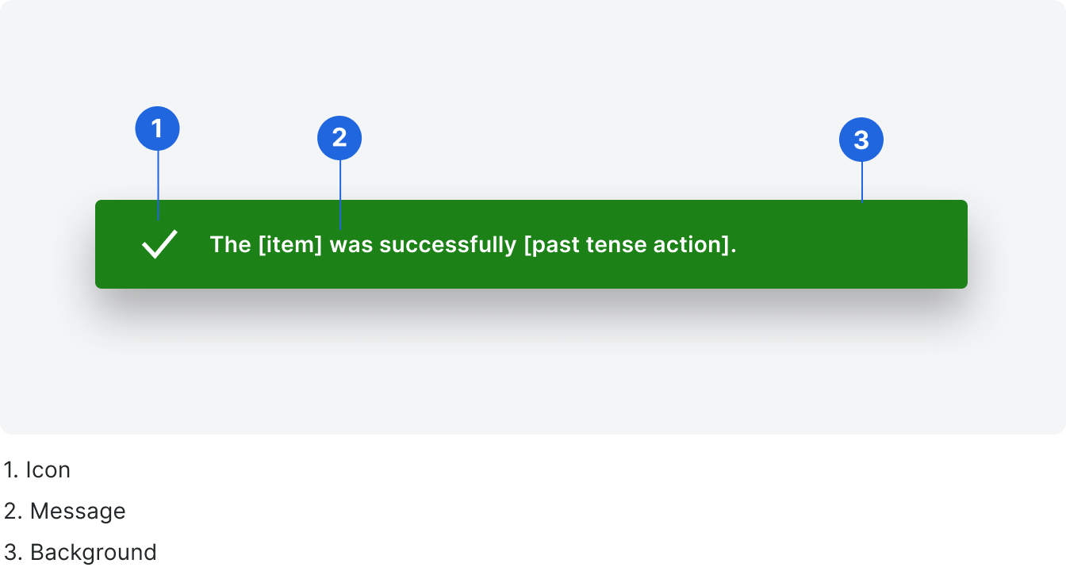This screenshot has width=1066, height=571.
Task: Click the blue number 1 badge
Action: [x=157, y=128]
